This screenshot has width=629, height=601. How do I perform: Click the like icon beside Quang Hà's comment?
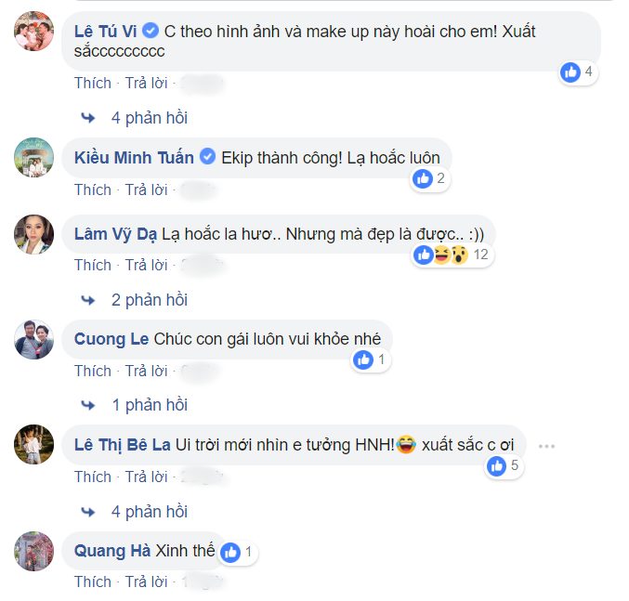pyautogui.click(x=230, y=552)
